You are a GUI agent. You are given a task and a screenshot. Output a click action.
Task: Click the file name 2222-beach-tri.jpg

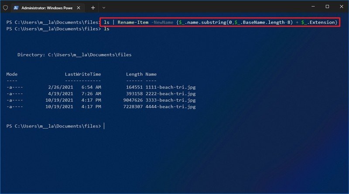[x=170, y=94]
